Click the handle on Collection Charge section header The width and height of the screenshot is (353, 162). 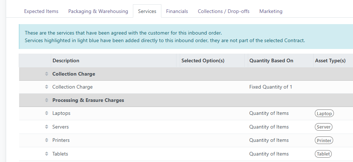46,74
